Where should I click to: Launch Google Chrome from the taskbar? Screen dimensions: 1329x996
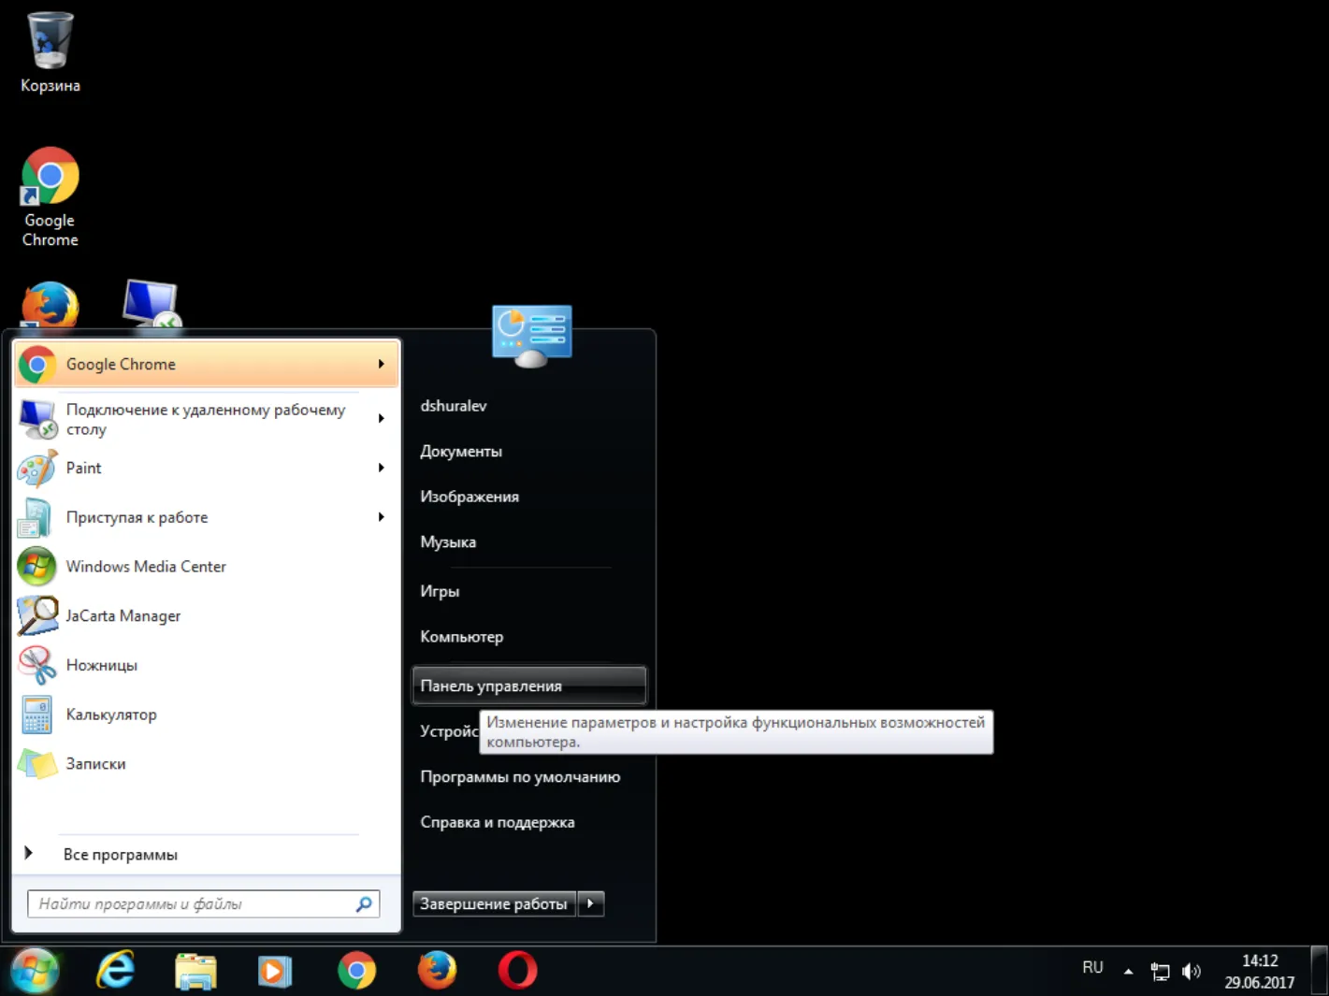click(x=356, y=971)
